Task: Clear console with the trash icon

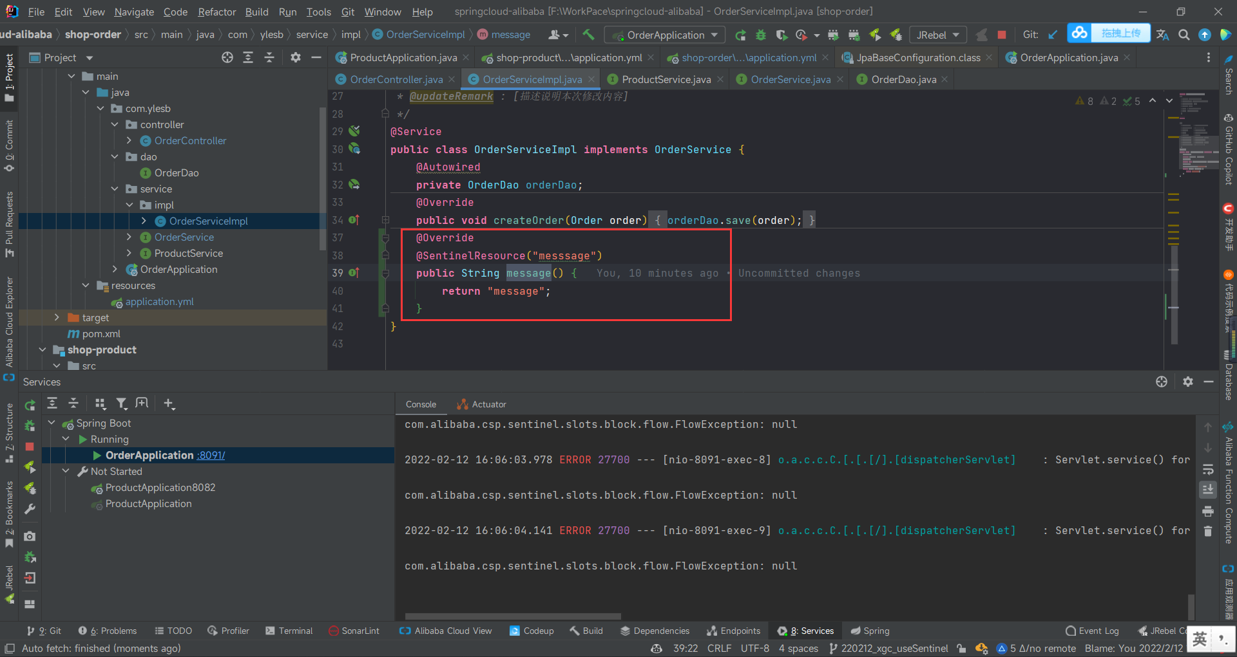Action: click(1208, 532)
